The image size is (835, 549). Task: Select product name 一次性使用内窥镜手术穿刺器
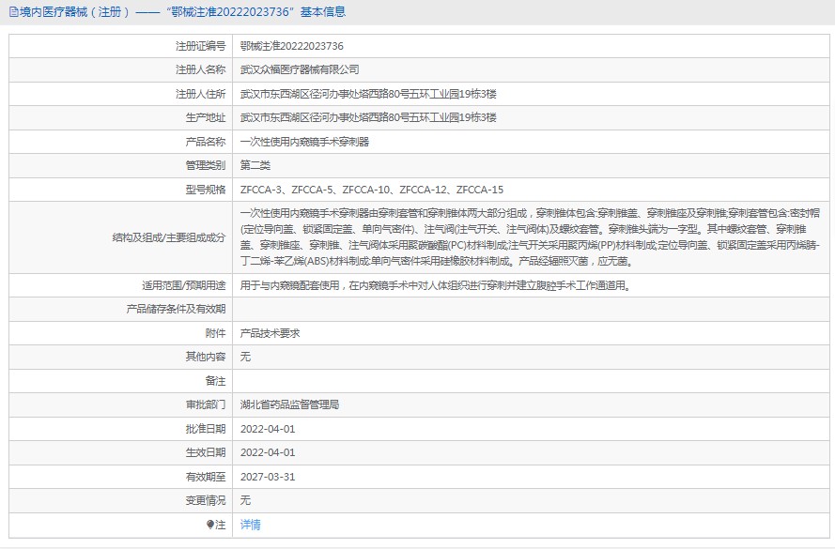(304, 142)
